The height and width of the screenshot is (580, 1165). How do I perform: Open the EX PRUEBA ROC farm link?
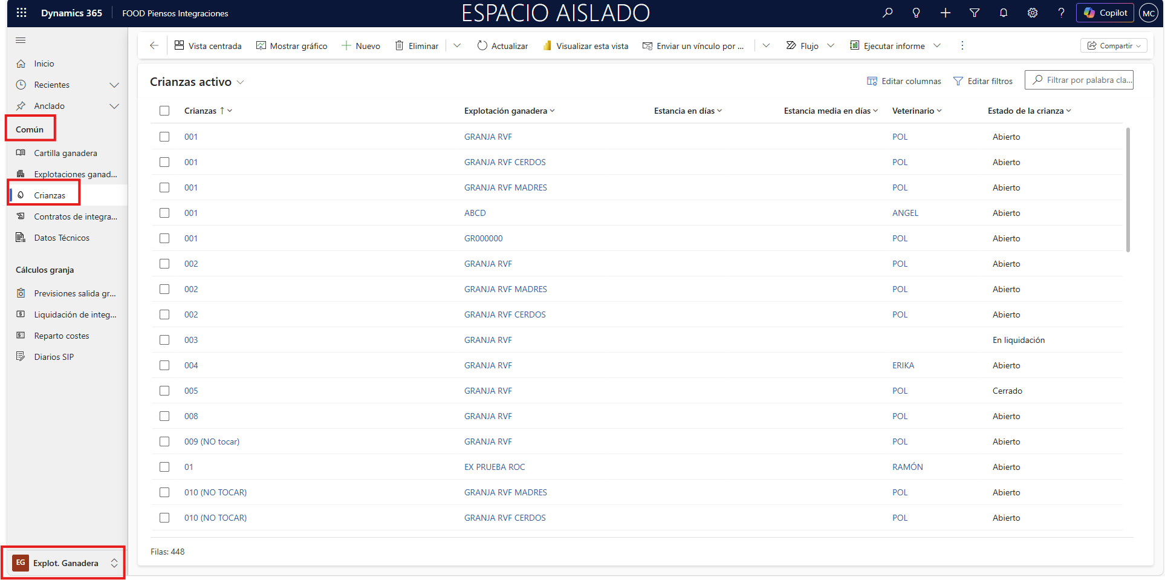[x=494, y=467]
